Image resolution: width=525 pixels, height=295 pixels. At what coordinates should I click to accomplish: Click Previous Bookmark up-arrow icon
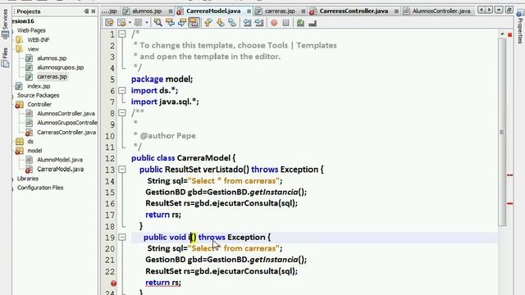point(208,23)
